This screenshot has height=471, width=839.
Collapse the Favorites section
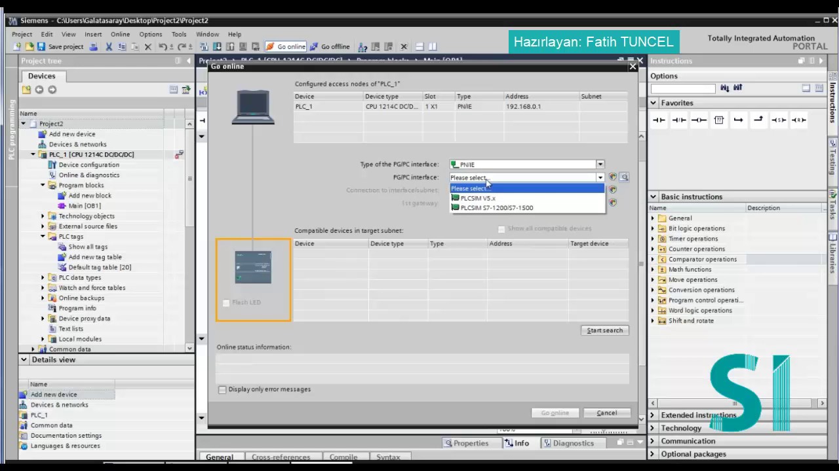coord(654,103)
